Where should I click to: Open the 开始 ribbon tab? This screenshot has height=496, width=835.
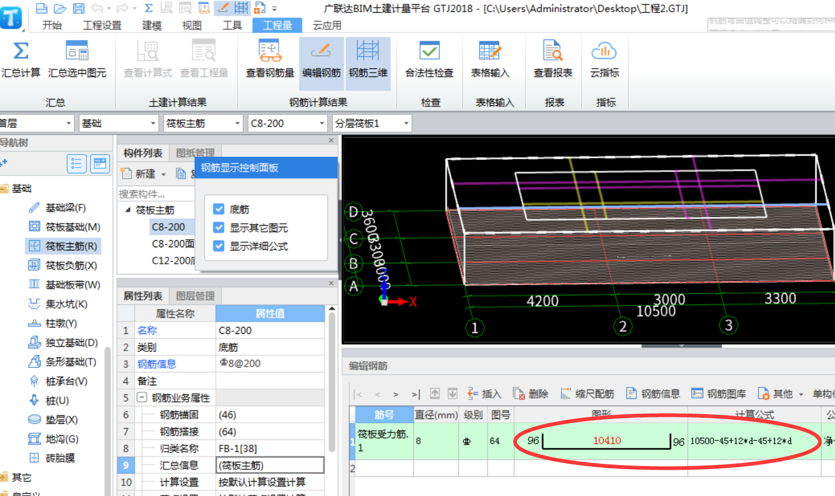(52, 25)
